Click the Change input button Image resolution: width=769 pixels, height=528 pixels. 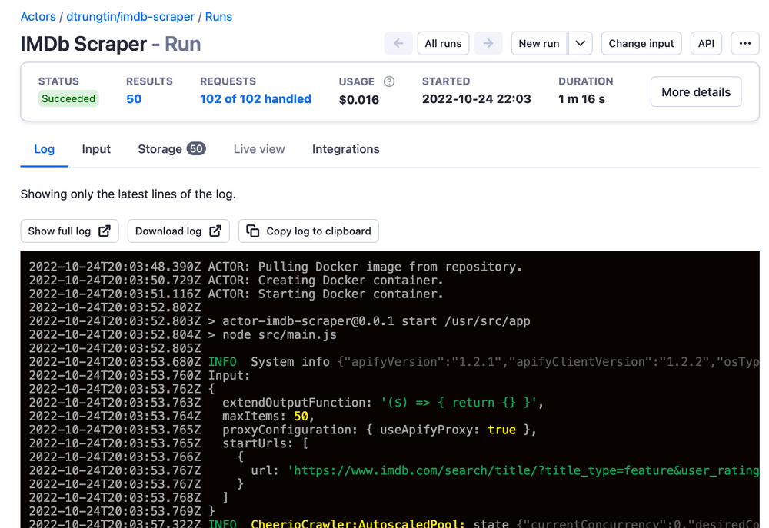[641, 43]
